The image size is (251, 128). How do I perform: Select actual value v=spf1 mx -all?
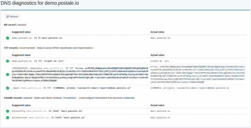click(159, 61)
